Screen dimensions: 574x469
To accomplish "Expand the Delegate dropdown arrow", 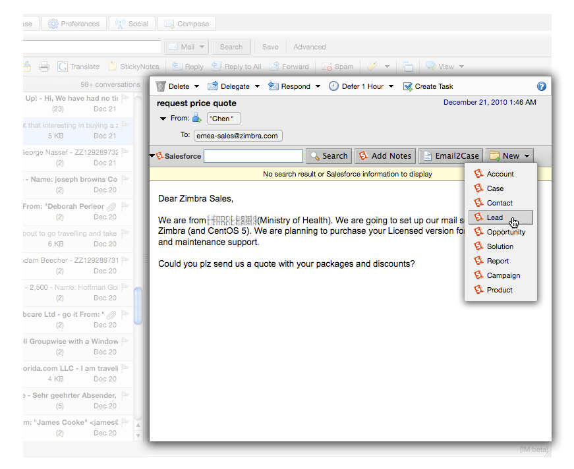I will pyautogui.click(x=258, y=86).
